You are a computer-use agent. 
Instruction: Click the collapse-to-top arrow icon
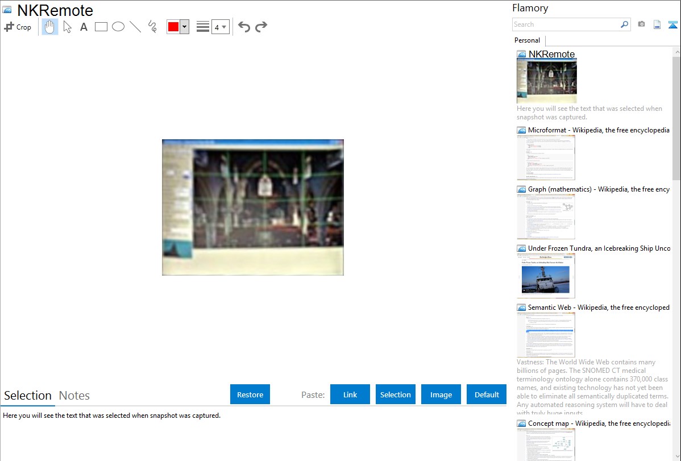click(x=673, y=24)
